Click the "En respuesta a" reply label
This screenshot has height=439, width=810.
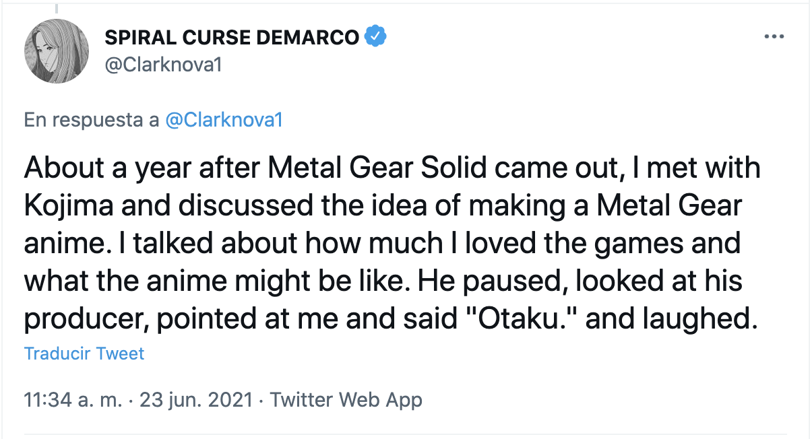point(92,120)
